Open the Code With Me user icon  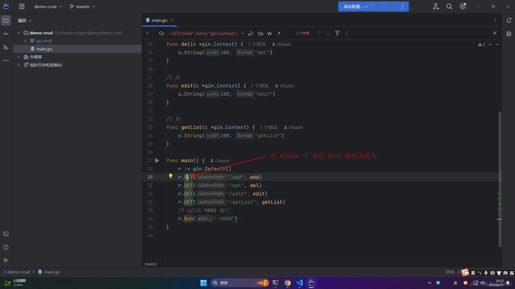pos(436,6)
